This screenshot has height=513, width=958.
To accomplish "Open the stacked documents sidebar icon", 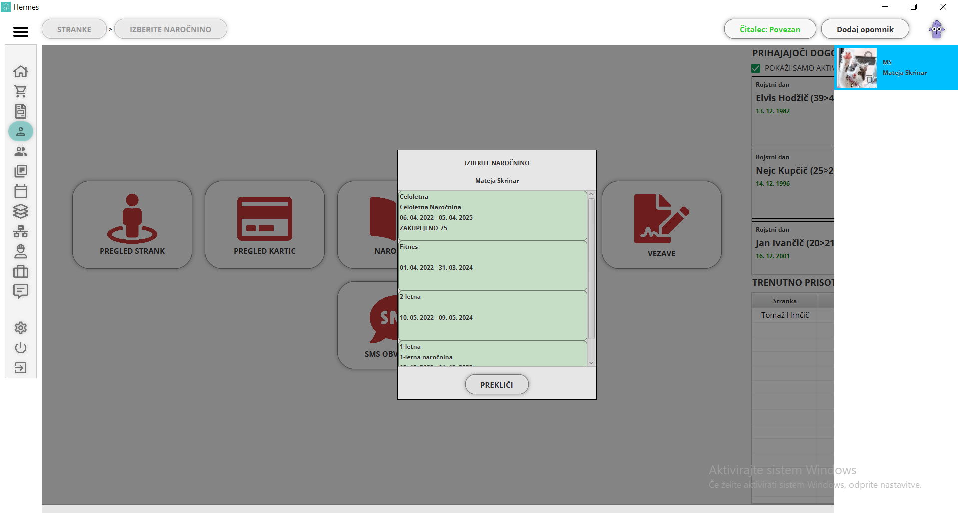I will (x=21, y=171).
